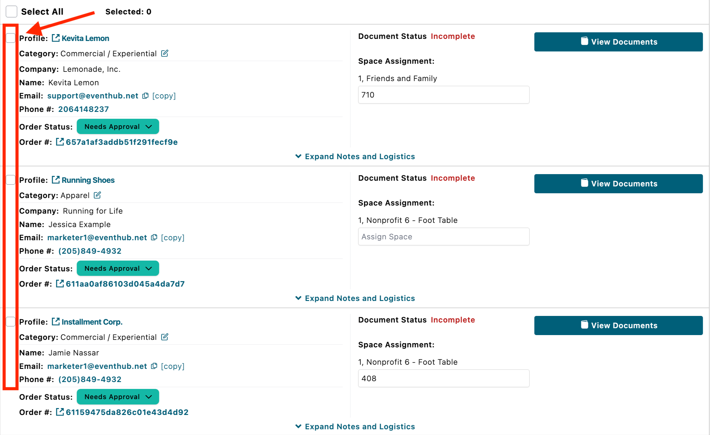710x435 pixels.
Task: Expand Notes and Logistics for Kevita Lemon
Action: pos(355,156)
